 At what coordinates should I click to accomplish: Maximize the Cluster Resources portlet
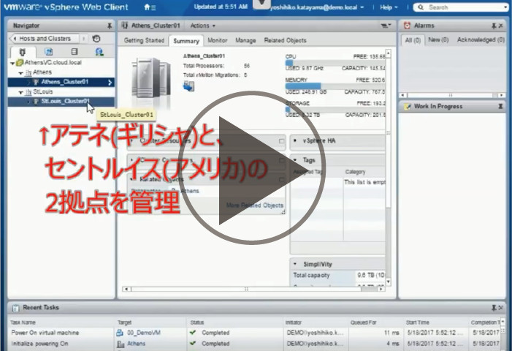pos(281,141)
